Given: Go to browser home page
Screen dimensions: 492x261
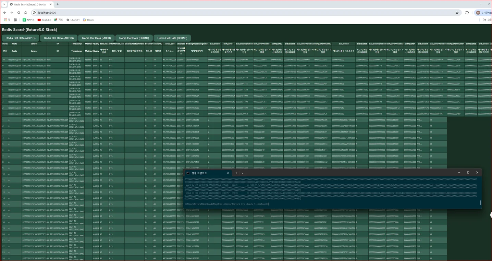Looking at the screenshot, I should 26,13.
